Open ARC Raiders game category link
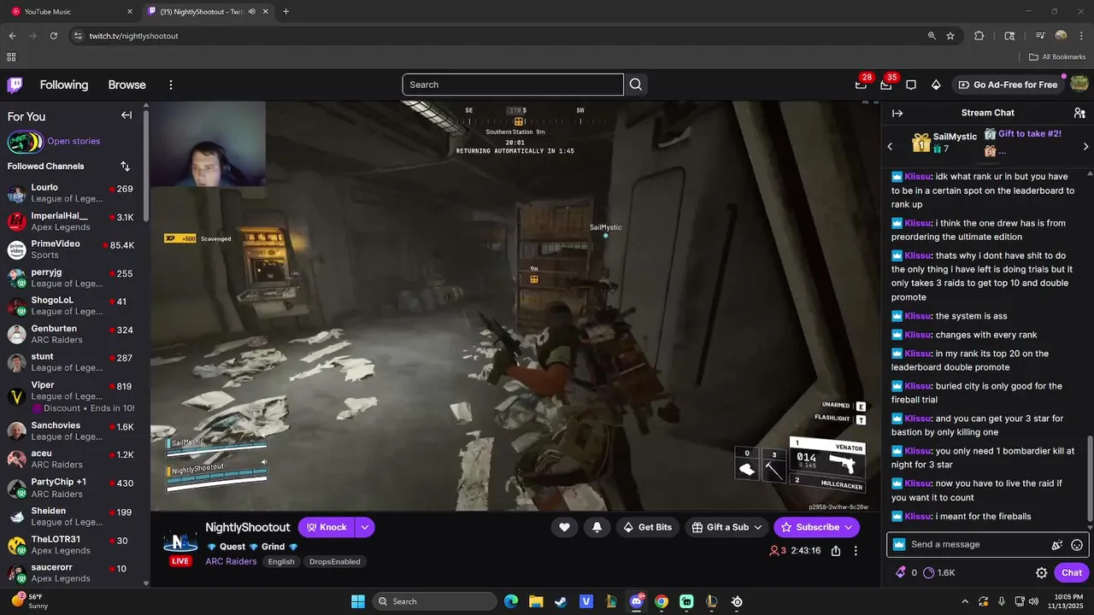This screenshot has height=615, width=1094. (x=231, y=561)
